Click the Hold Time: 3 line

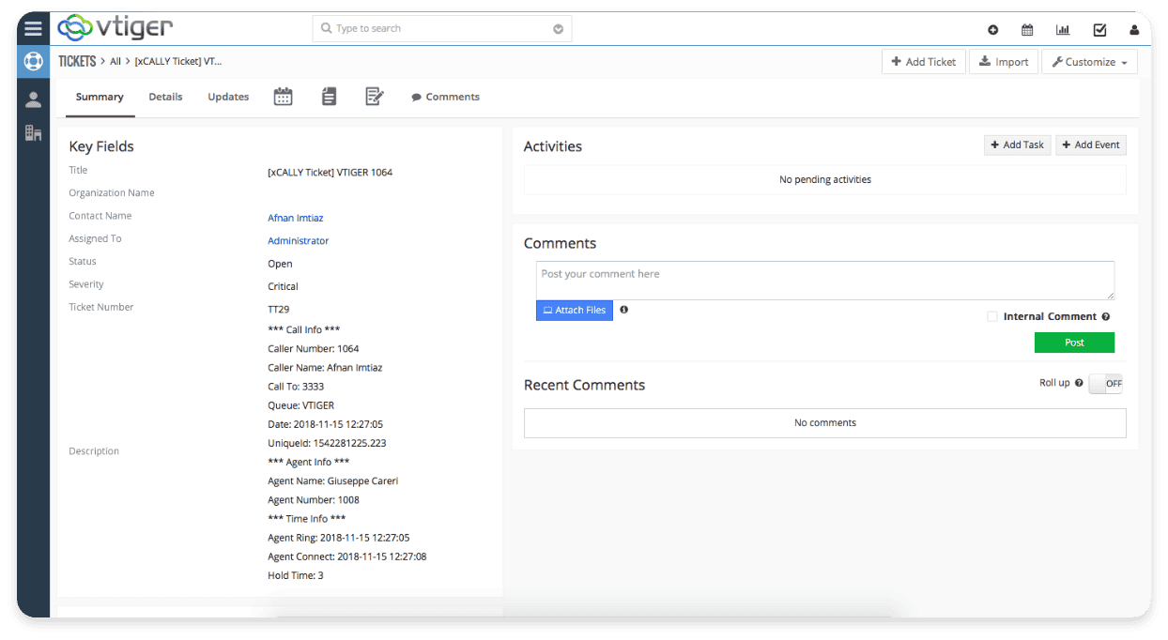[296, 575]
